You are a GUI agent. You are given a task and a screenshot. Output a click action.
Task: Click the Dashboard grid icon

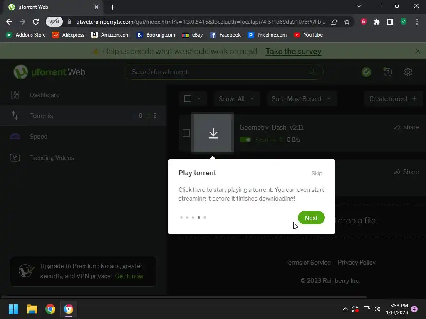[x=15, y=95]
